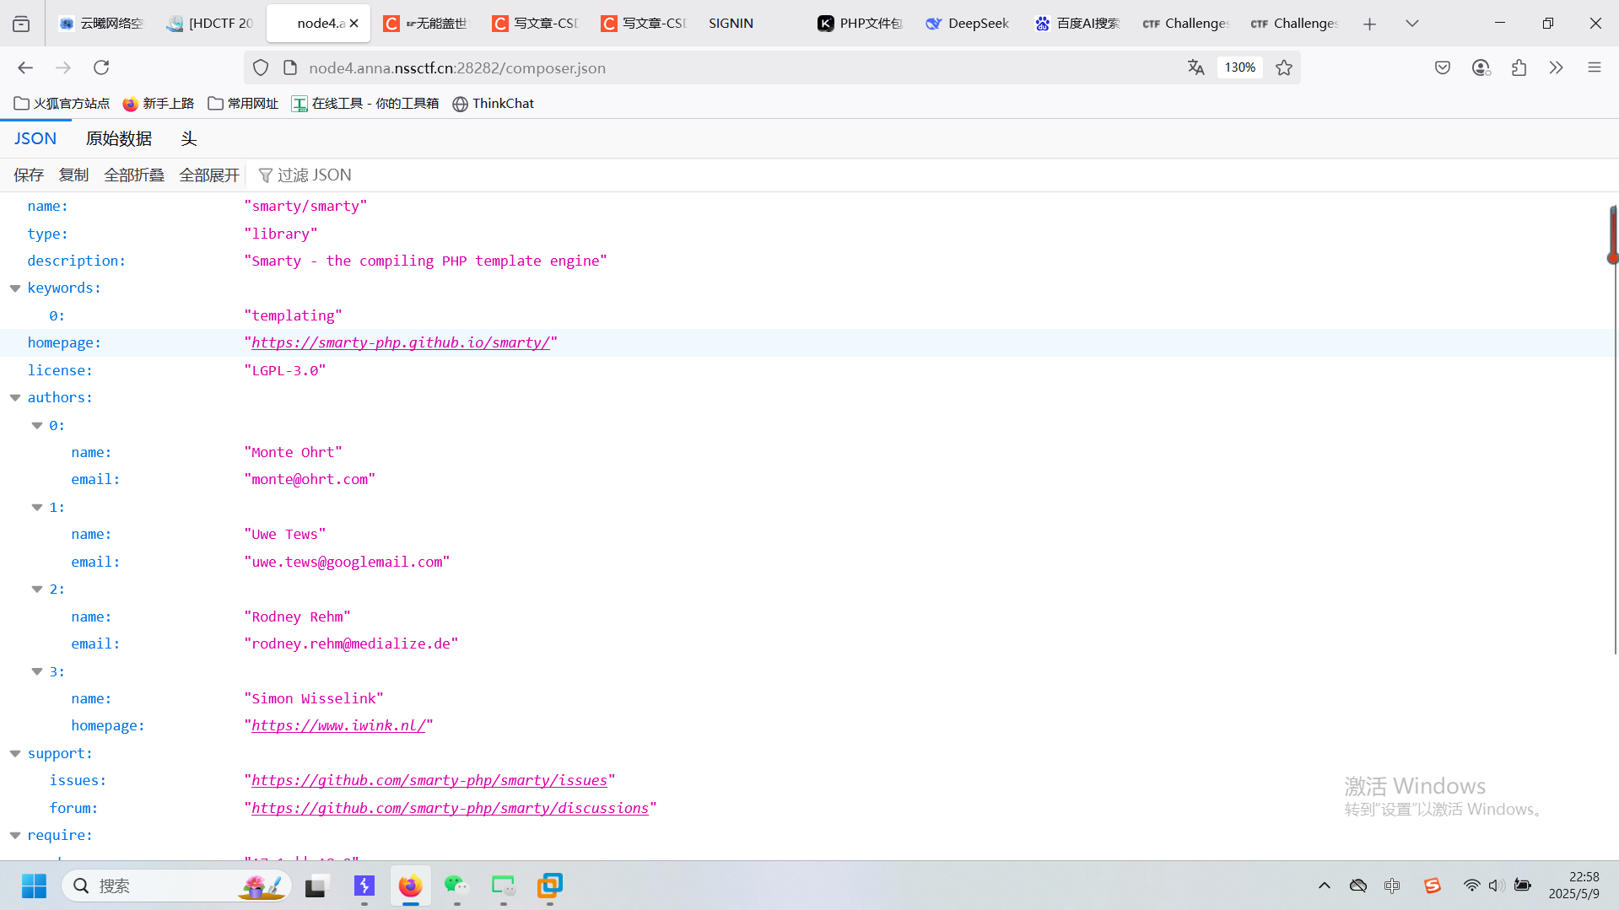Open the Wi-Fi network tray icon
1619x910 pixels.
(x=1471, y=886)
